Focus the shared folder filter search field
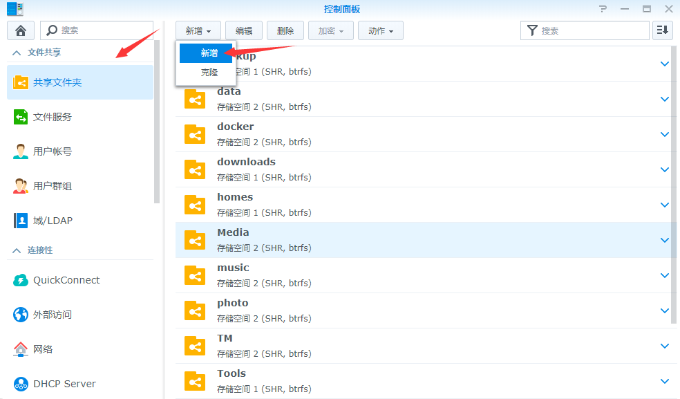This screenshot has height=399, width=680. point(585,30)
